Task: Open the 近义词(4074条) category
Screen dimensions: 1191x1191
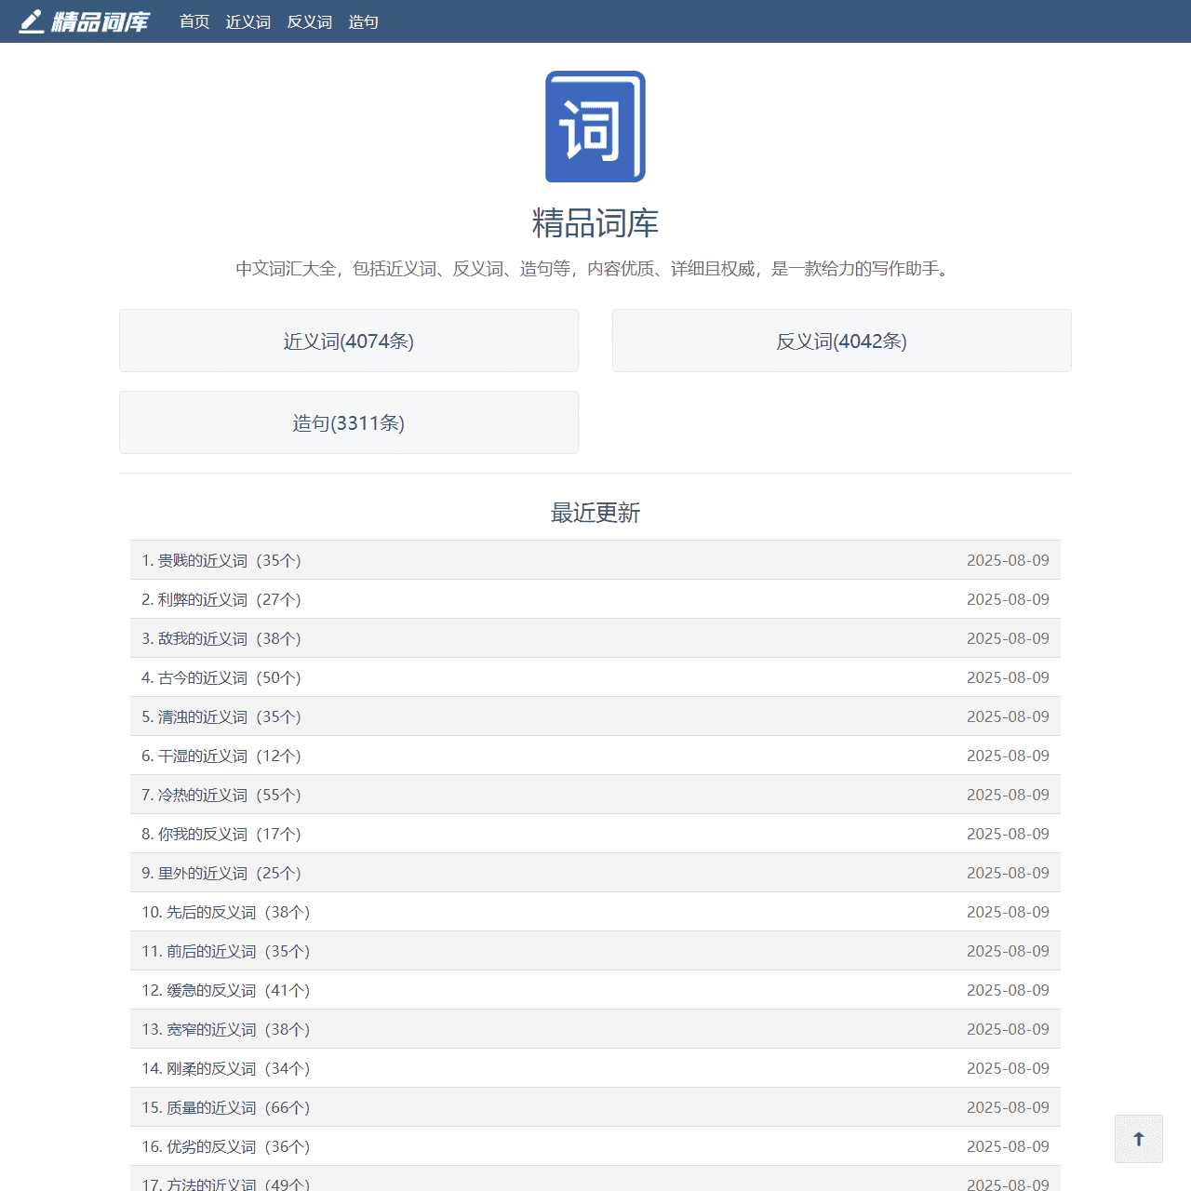Action: 348,341
